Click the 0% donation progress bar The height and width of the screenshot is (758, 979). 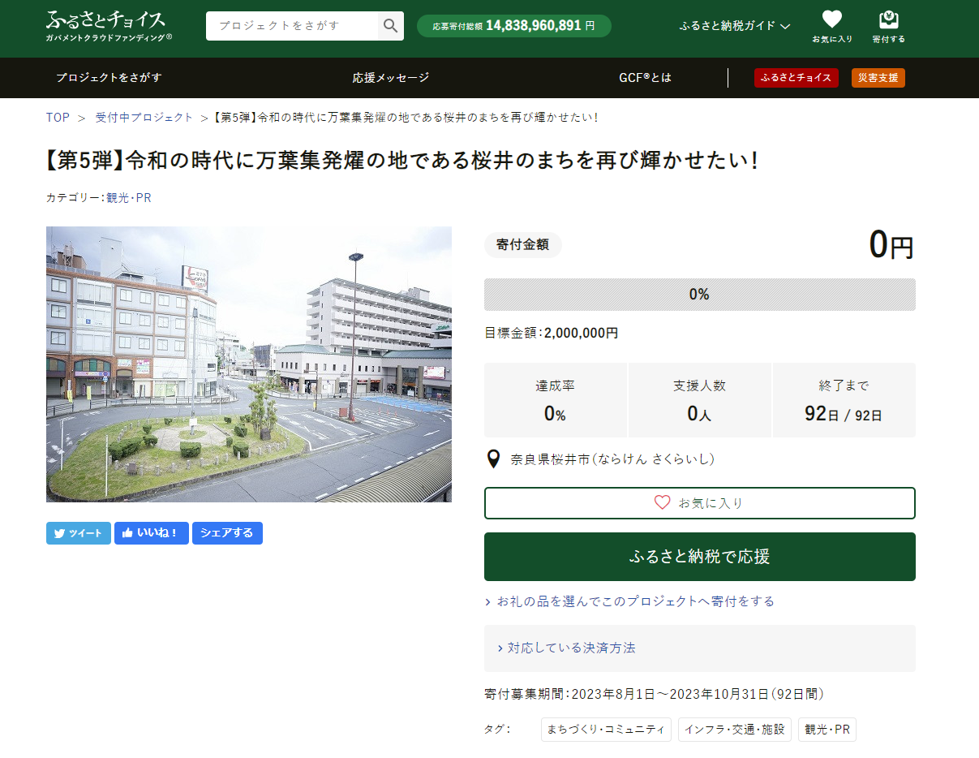(699, 295)
